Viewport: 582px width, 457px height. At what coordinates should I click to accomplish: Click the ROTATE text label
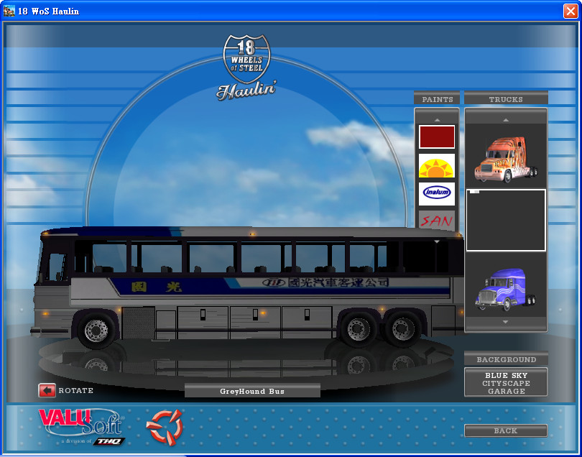[x=75, y=391]
